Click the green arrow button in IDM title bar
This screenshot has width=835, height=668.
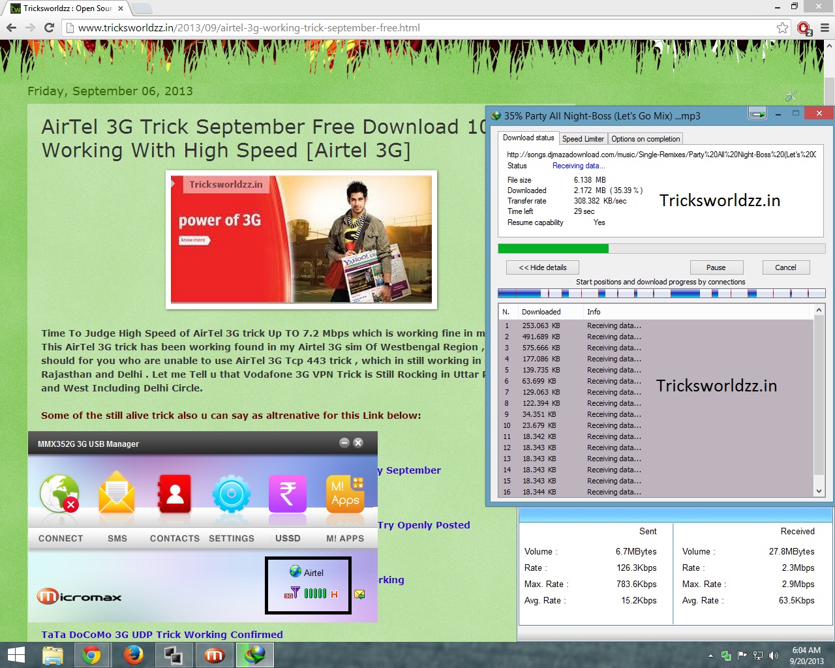point(757,114)
